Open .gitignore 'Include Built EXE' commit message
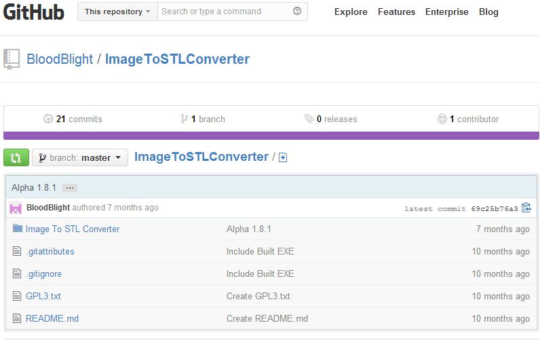Image resolution: width=540 pixels, height=340 pixels. click(x=260, y=274)
